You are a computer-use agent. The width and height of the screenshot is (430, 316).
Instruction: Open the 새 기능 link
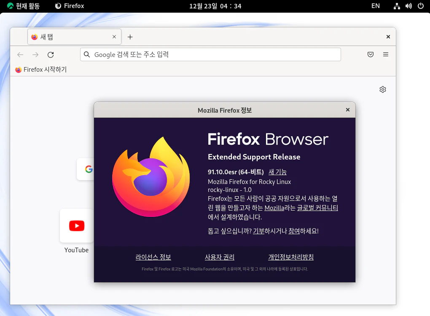pyautogui.click(x=277, y=172)
